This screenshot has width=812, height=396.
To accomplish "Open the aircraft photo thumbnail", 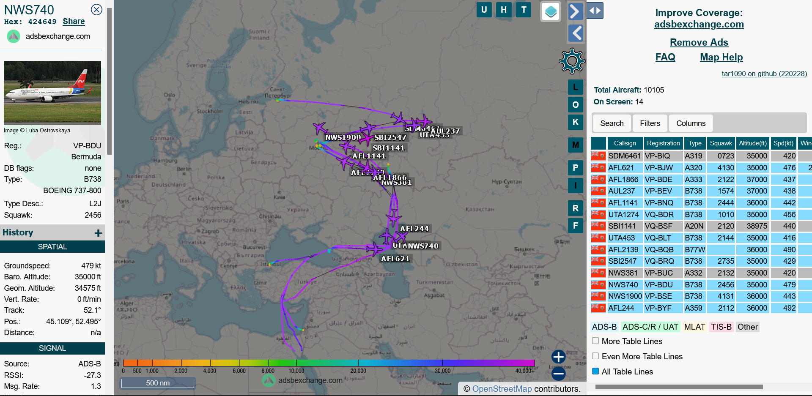I will 52,93.
